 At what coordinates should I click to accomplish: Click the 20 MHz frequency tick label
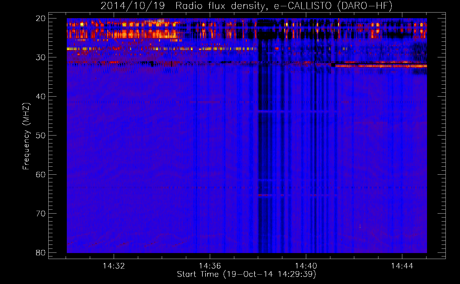tap(41, 18)
